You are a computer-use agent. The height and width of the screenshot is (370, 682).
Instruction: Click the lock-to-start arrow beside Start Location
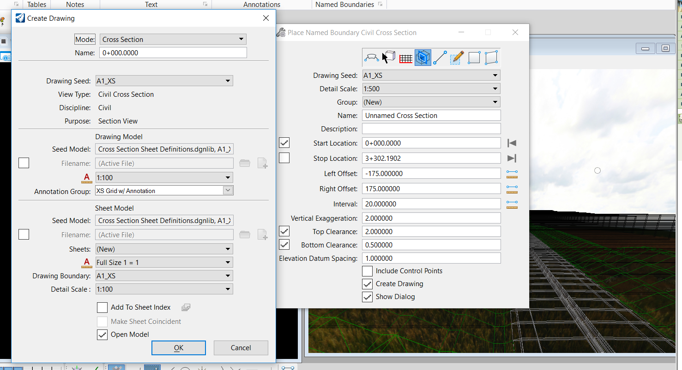click(512, 143)
